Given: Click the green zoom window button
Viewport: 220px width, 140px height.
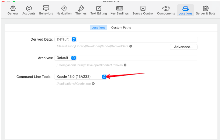Looking at the screenshot, I should click(14, 1).
